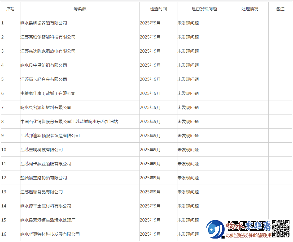Click 盐城易宝路轮胎有限公司 company name
The image size is (293, 242).
(44, 178)
